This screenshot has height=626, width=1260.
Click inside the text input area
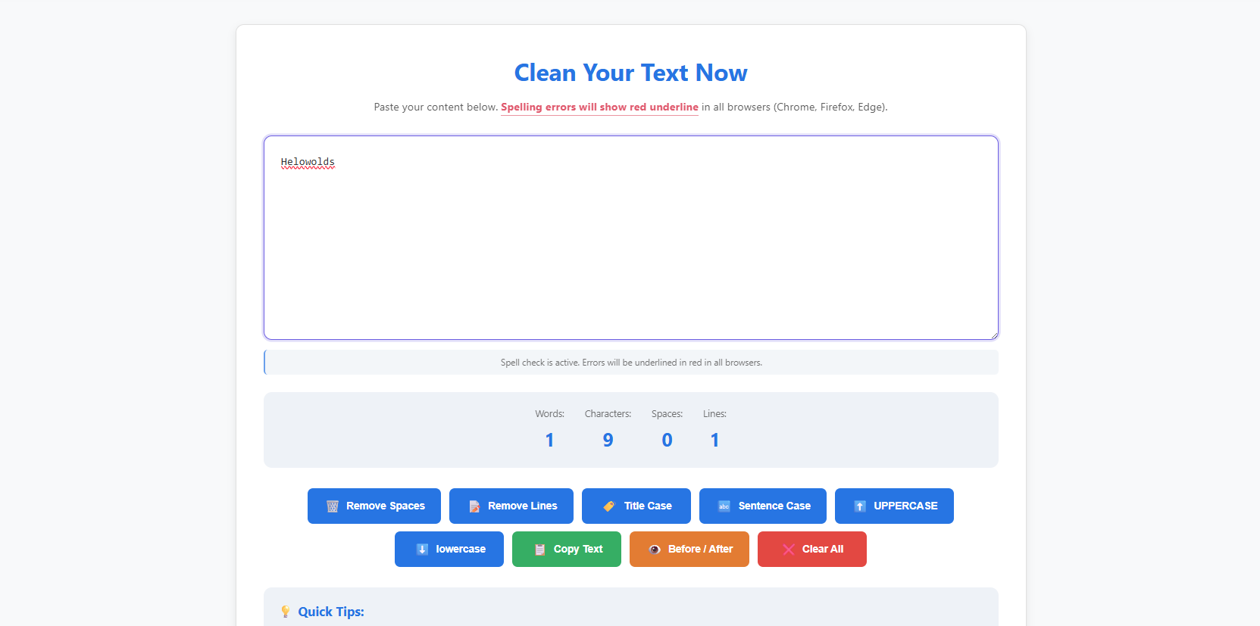(x=631, y=238)
